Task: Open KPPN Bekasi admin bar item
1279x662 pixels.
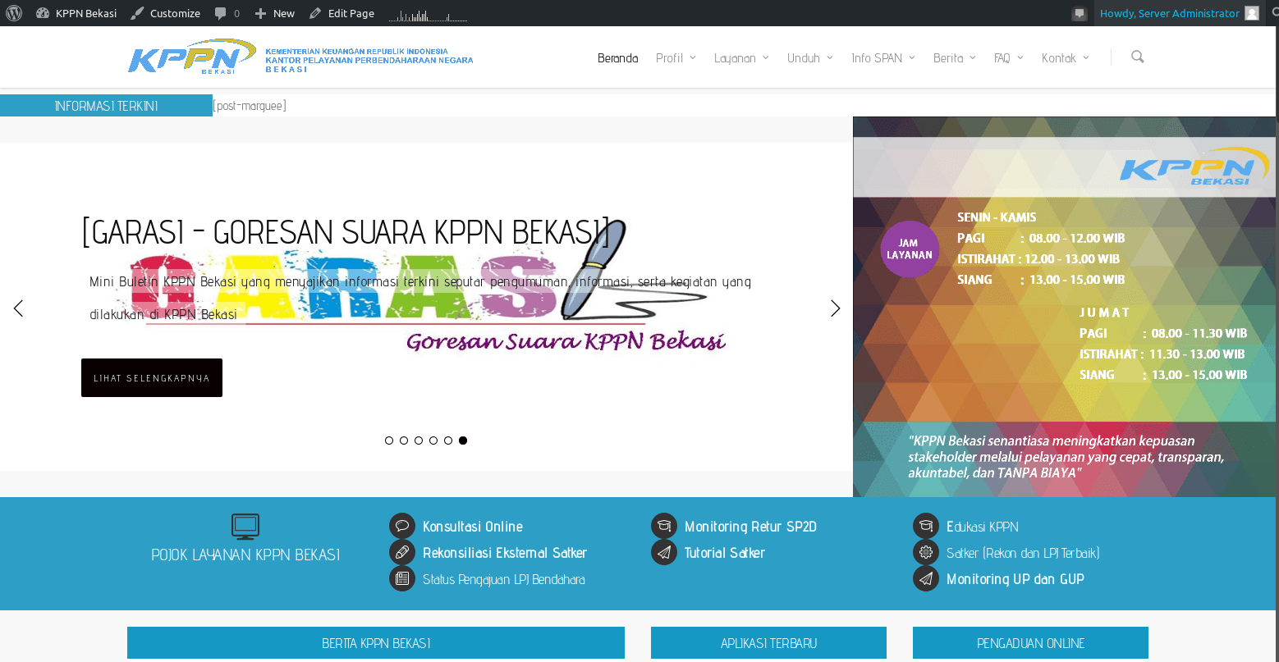Action: point(76,13)
